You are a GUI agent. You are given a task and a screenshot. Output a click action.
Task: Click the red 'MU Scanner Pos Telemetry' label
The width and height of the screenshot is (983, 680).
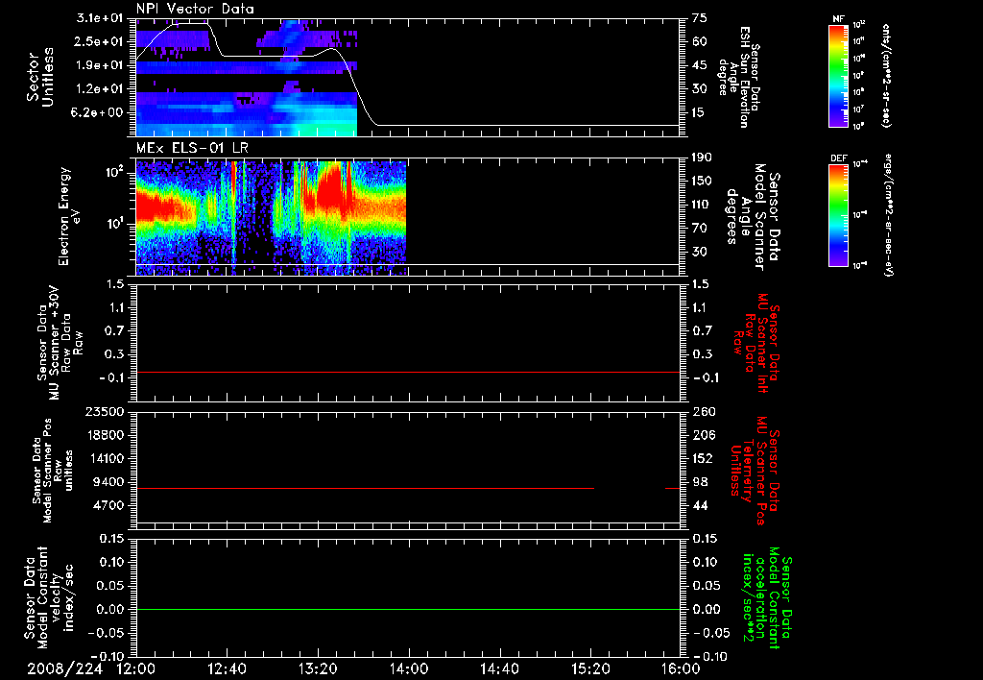[x=754, y=471]
